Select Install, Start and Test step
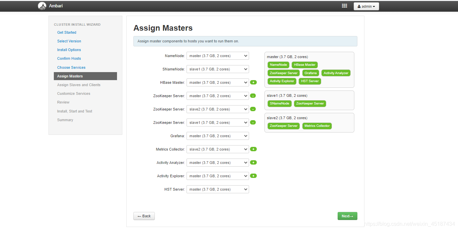This screenshot has height=230, width=458. 75,111
